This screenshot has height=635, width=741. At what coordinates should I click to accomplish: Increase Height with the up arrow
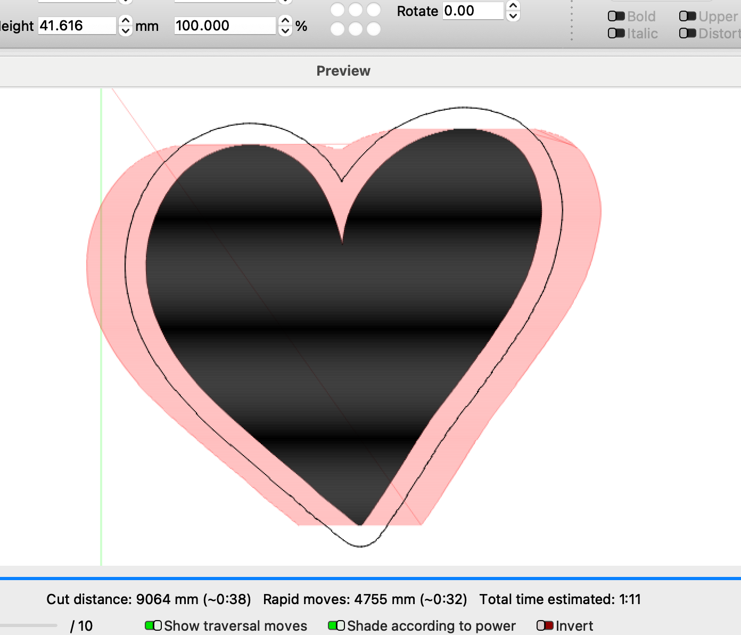point(125,21)
